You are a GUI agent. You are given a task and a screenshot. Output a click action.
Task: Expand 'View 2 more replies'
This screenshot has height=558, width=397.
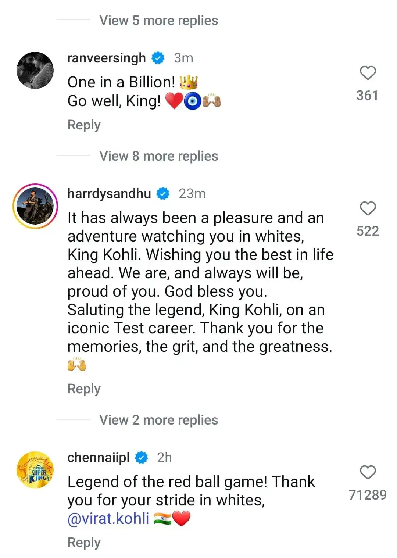pos(158,419)
